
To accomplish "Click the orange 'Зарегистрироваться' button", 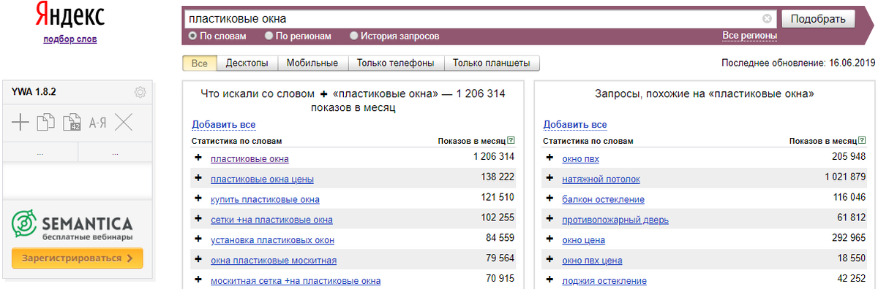I will pos(77,258).
